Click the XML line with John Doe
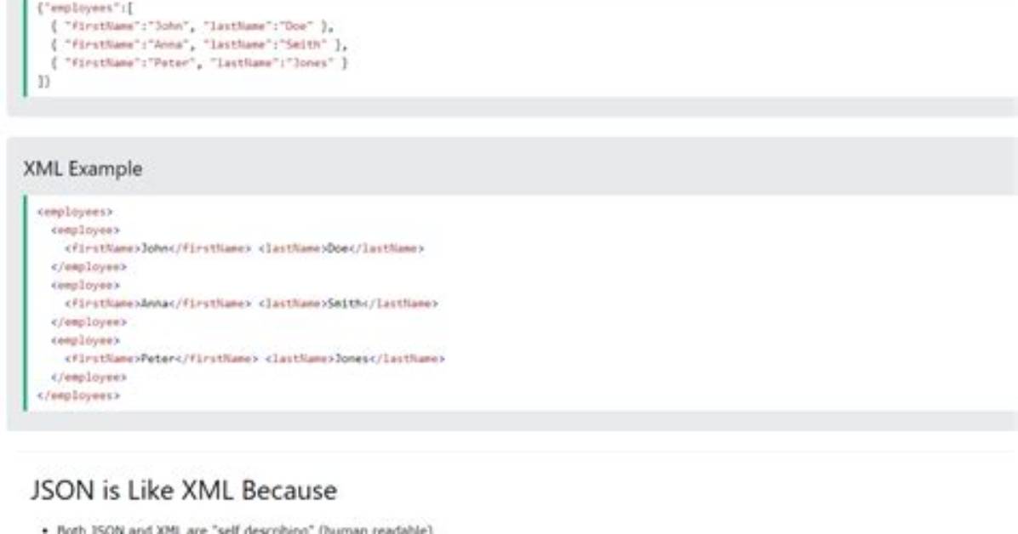This screenshot has height=534, width=1018. 244,248
